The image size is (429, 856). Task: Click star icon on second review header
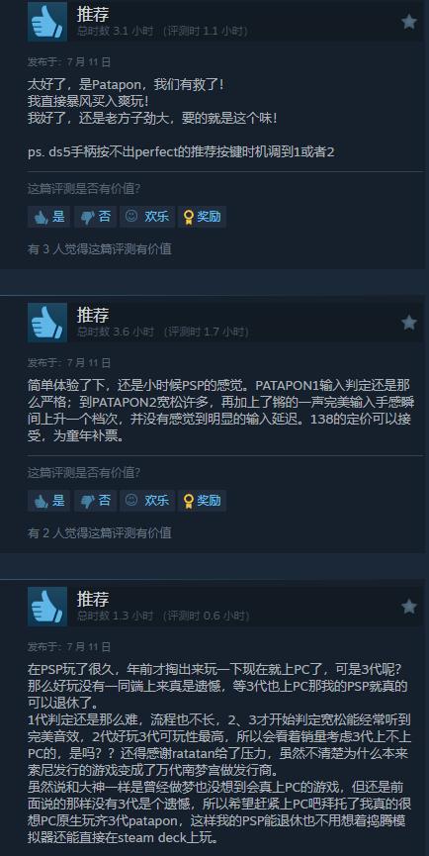(x=409, y=323)
